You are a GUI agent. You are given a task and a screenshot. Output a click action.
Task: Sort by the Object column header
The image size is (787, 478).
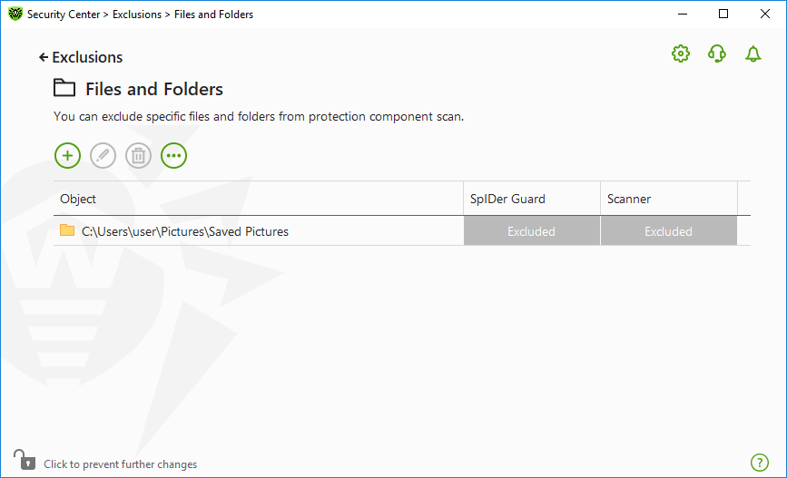(x=258, y=199)
